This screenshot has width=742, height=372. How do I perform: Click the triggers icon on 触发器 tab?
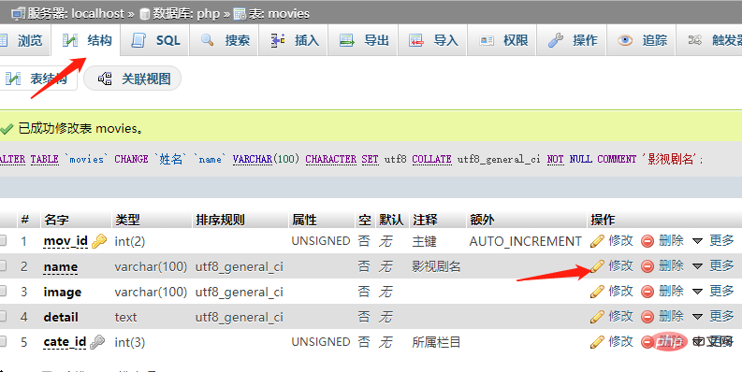[694, 40]
